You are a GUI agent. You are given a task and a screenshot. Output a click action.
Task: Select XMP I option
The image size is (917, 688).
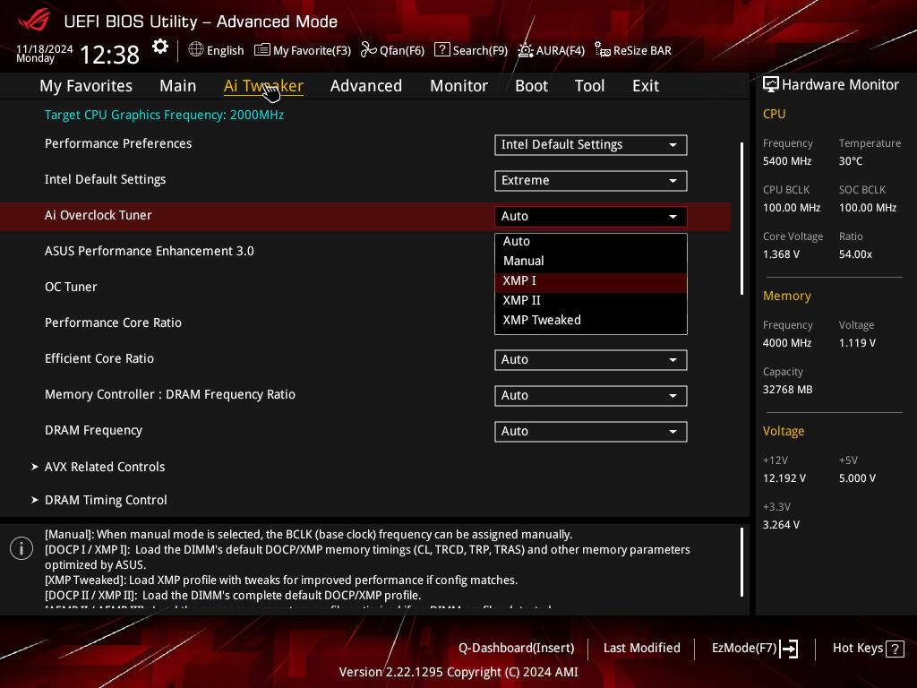pyautogui.click(x=591, y=280)
